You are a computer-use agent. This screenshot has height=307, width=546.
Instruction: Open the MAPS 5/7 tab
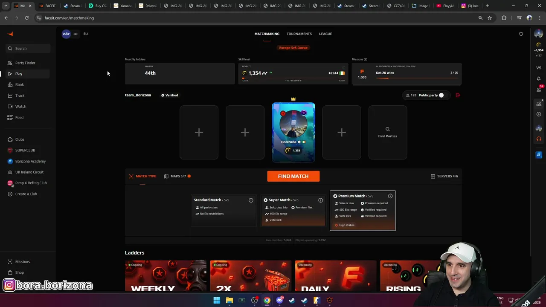(x=177, y=176)
